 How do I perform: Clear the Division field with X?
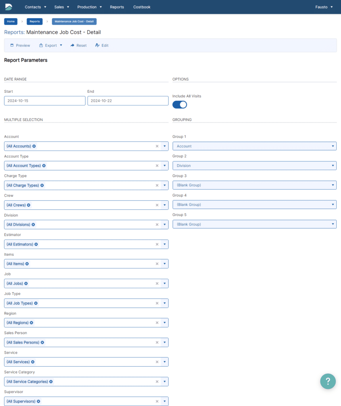pyautogui.click(x=157, y=225)
